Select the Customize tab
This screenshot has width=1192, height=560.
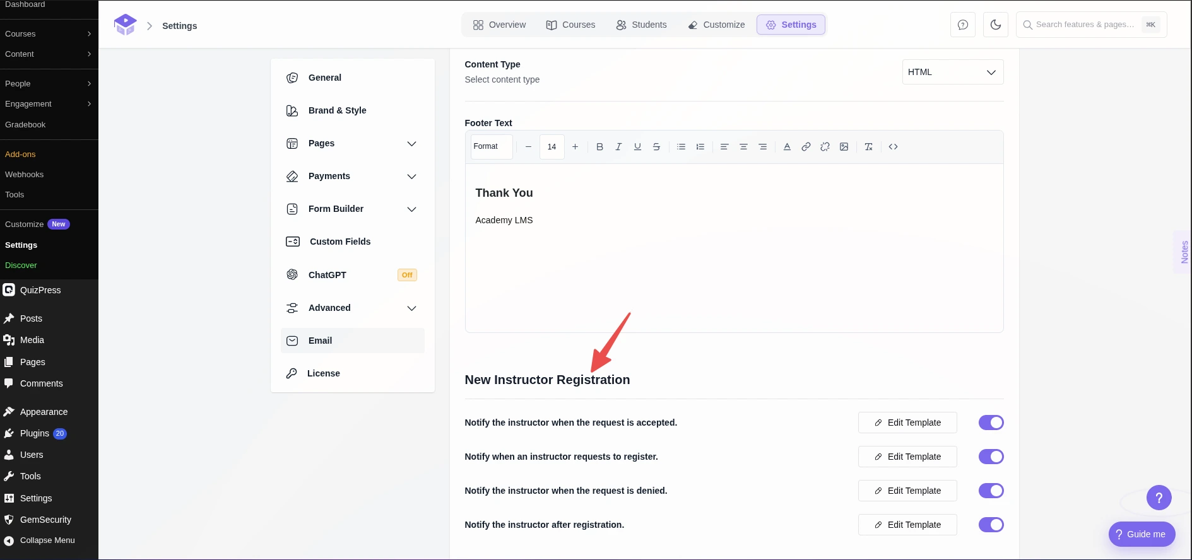click(x=716, y=25)
